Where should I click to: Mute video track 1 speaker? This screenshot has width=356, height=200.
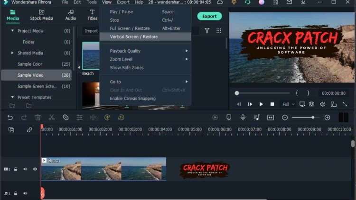pyautogui.click(x=25, y=169)
